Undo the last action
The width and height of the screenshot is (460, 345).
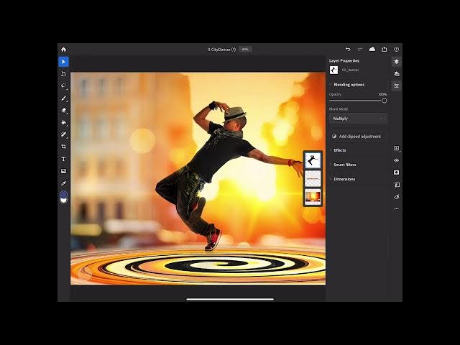(348, 49)
